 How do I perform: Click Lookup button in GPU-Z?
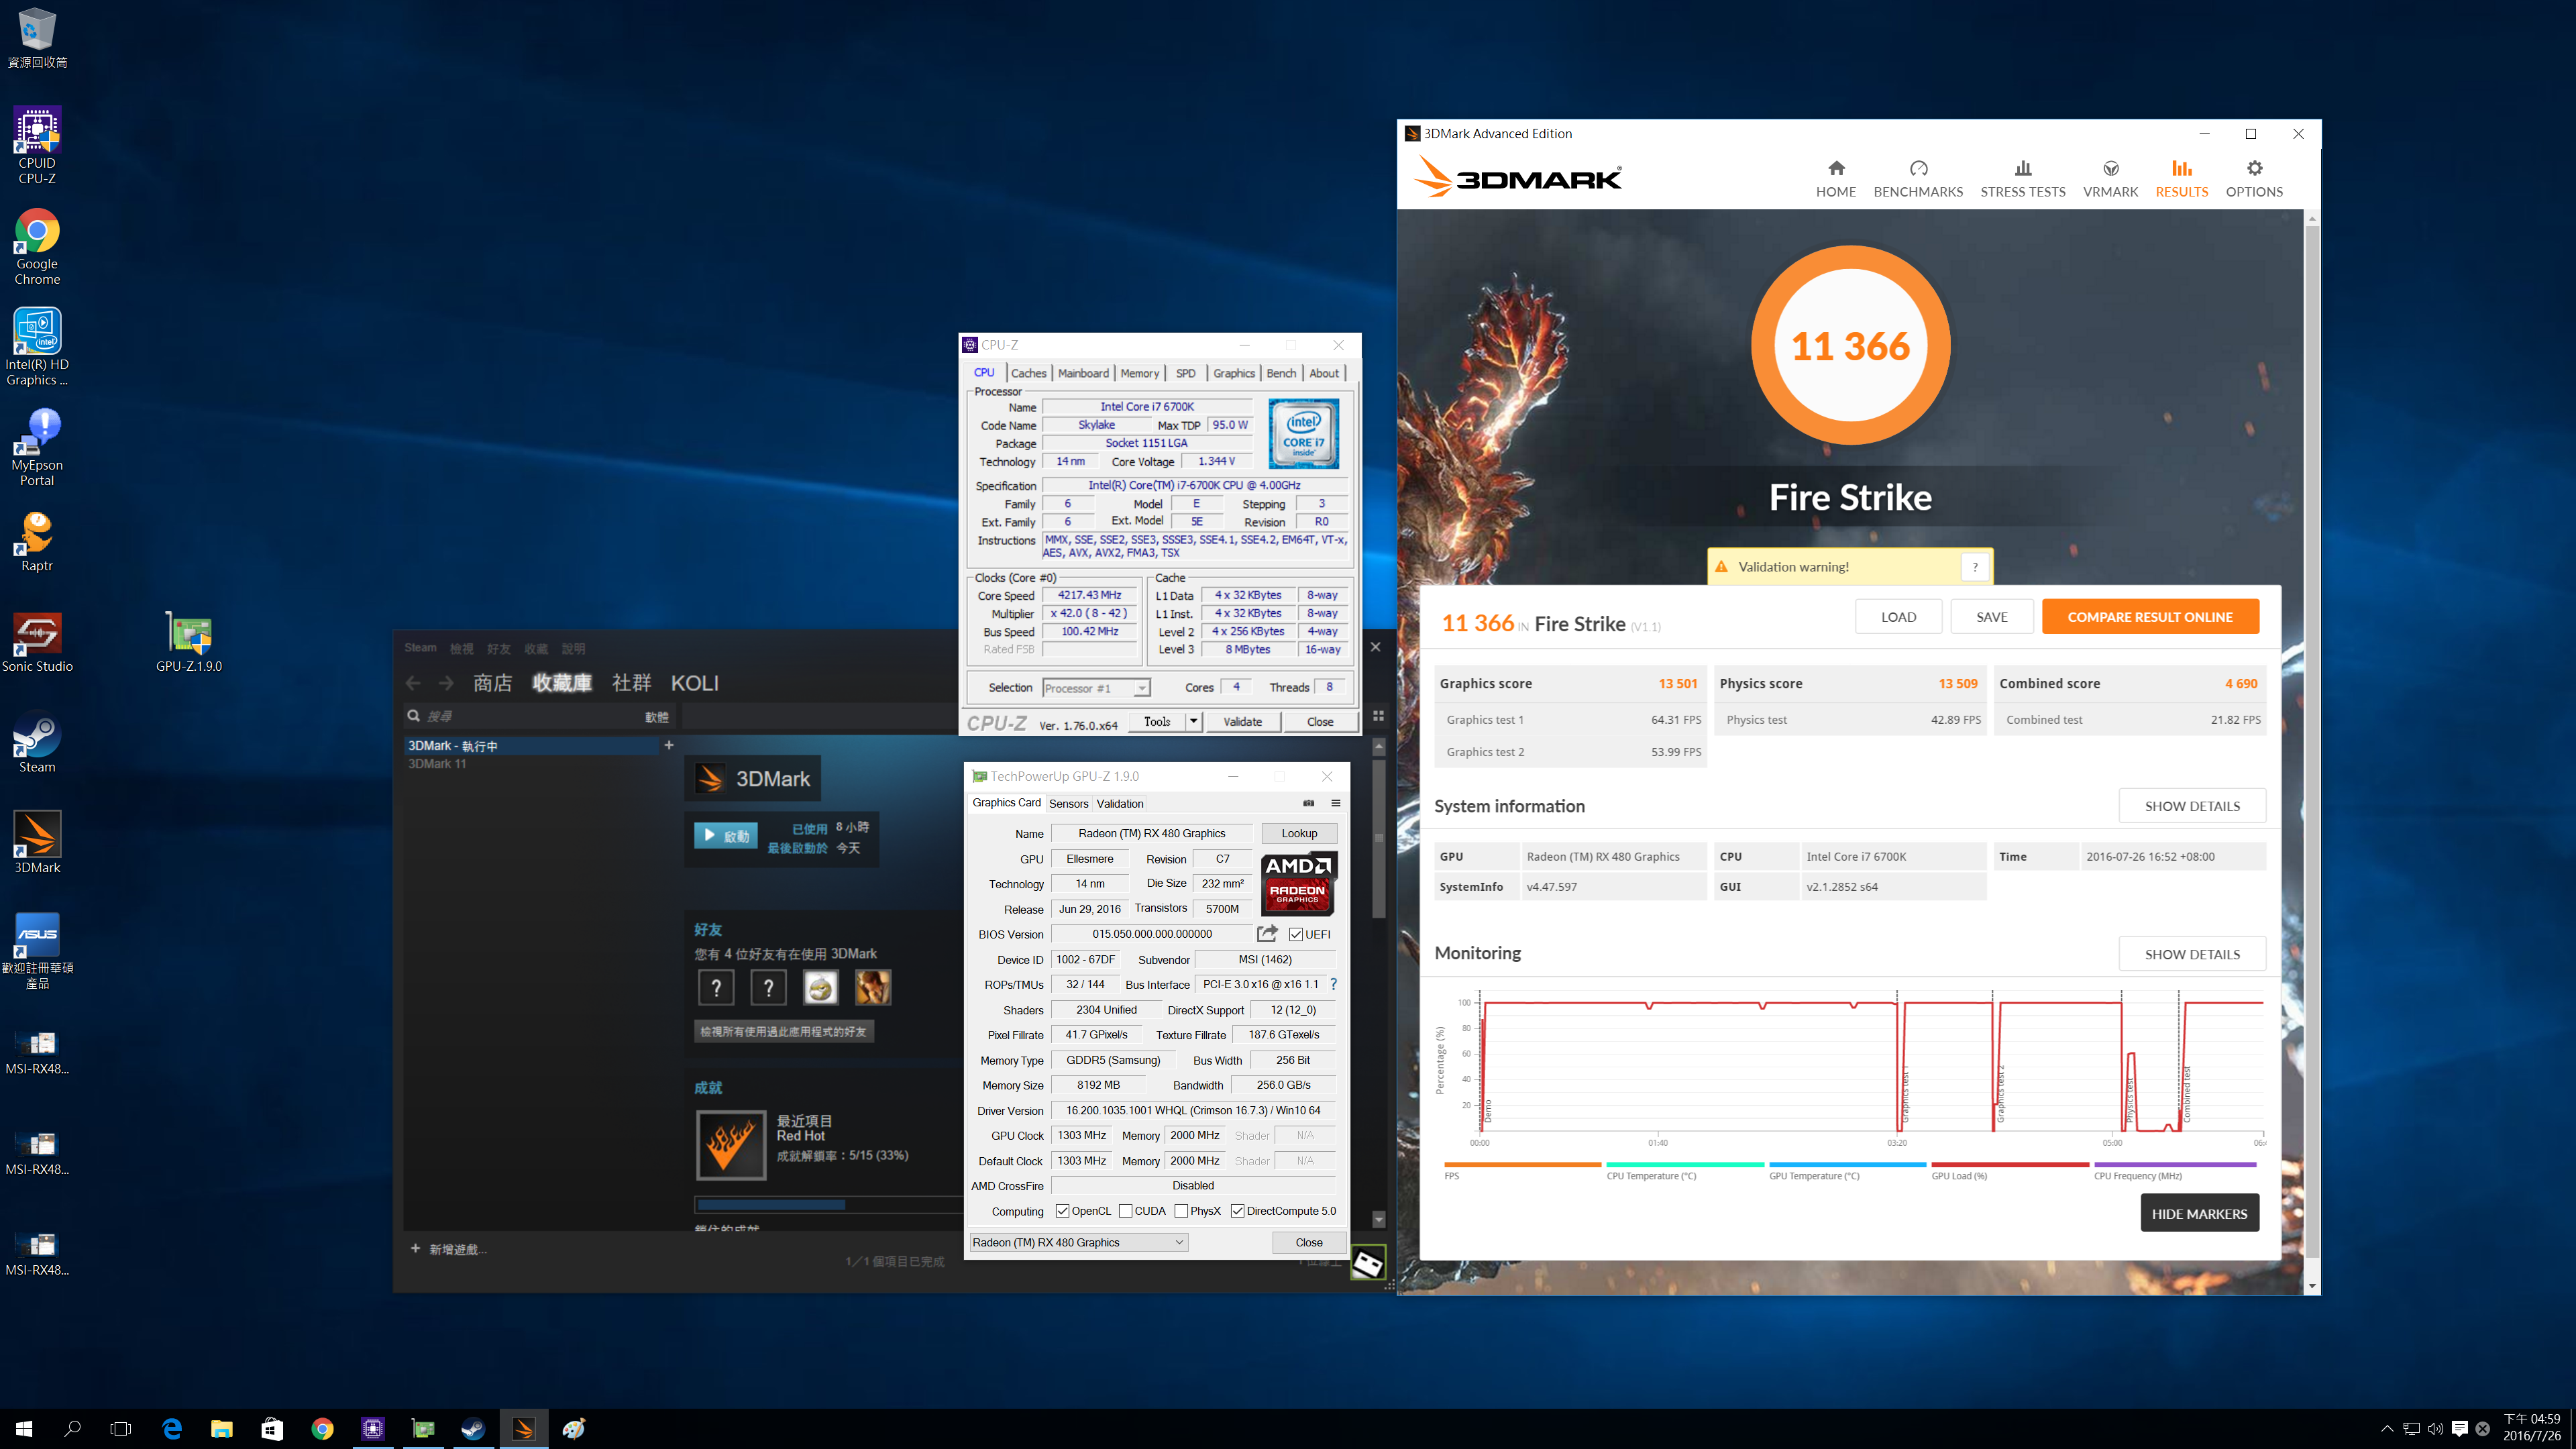[x=1299, y=833]
